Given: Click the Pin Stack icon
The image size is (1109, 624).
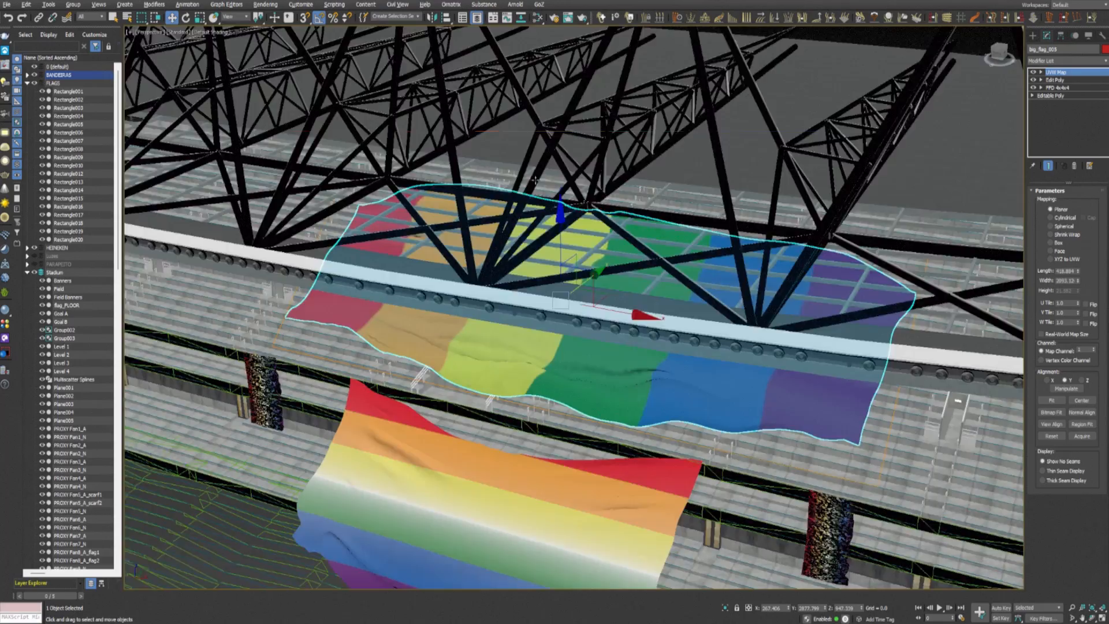Looking at the screenshot, I should click(1033, 166).
